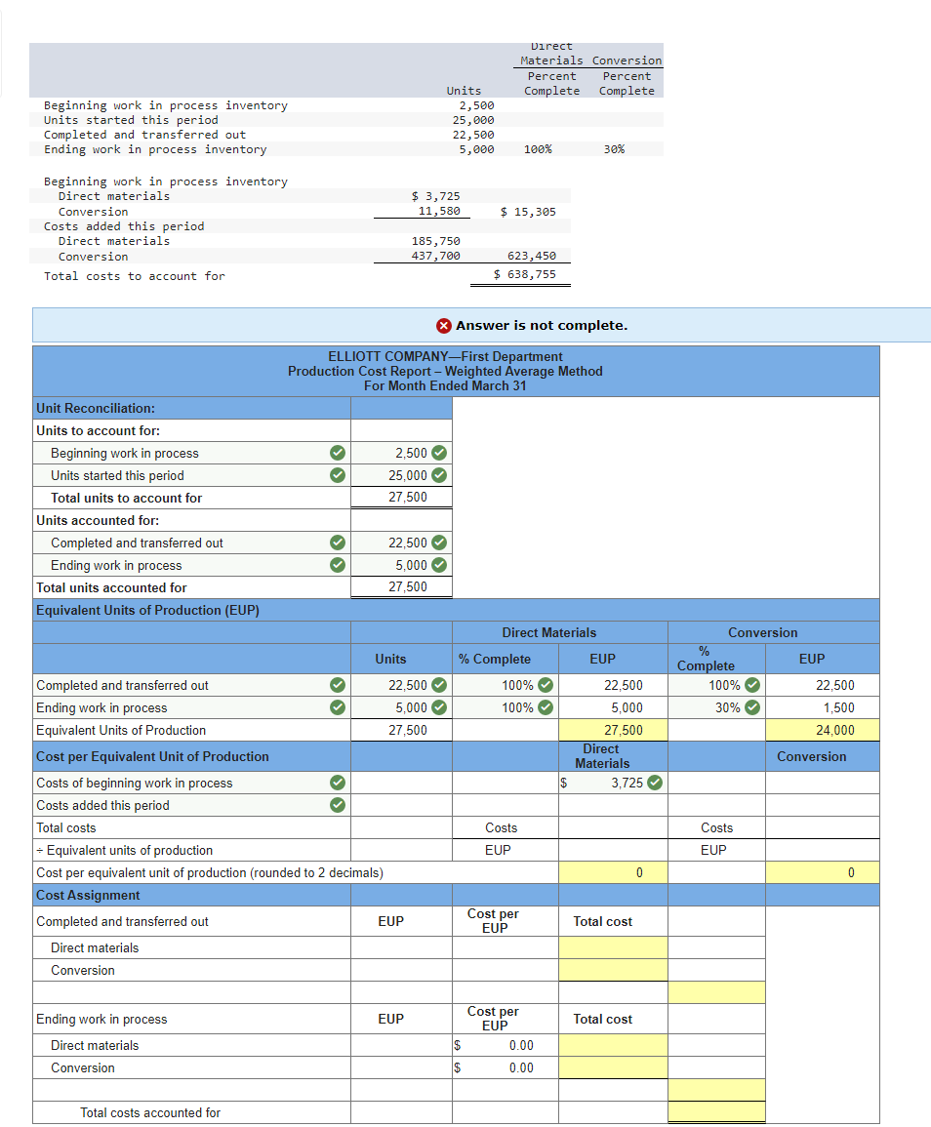Screen dimensions: 931x1127
Task: Click the $0.00 cost per EUP Direct materials cell
Action: point(505,1045)
